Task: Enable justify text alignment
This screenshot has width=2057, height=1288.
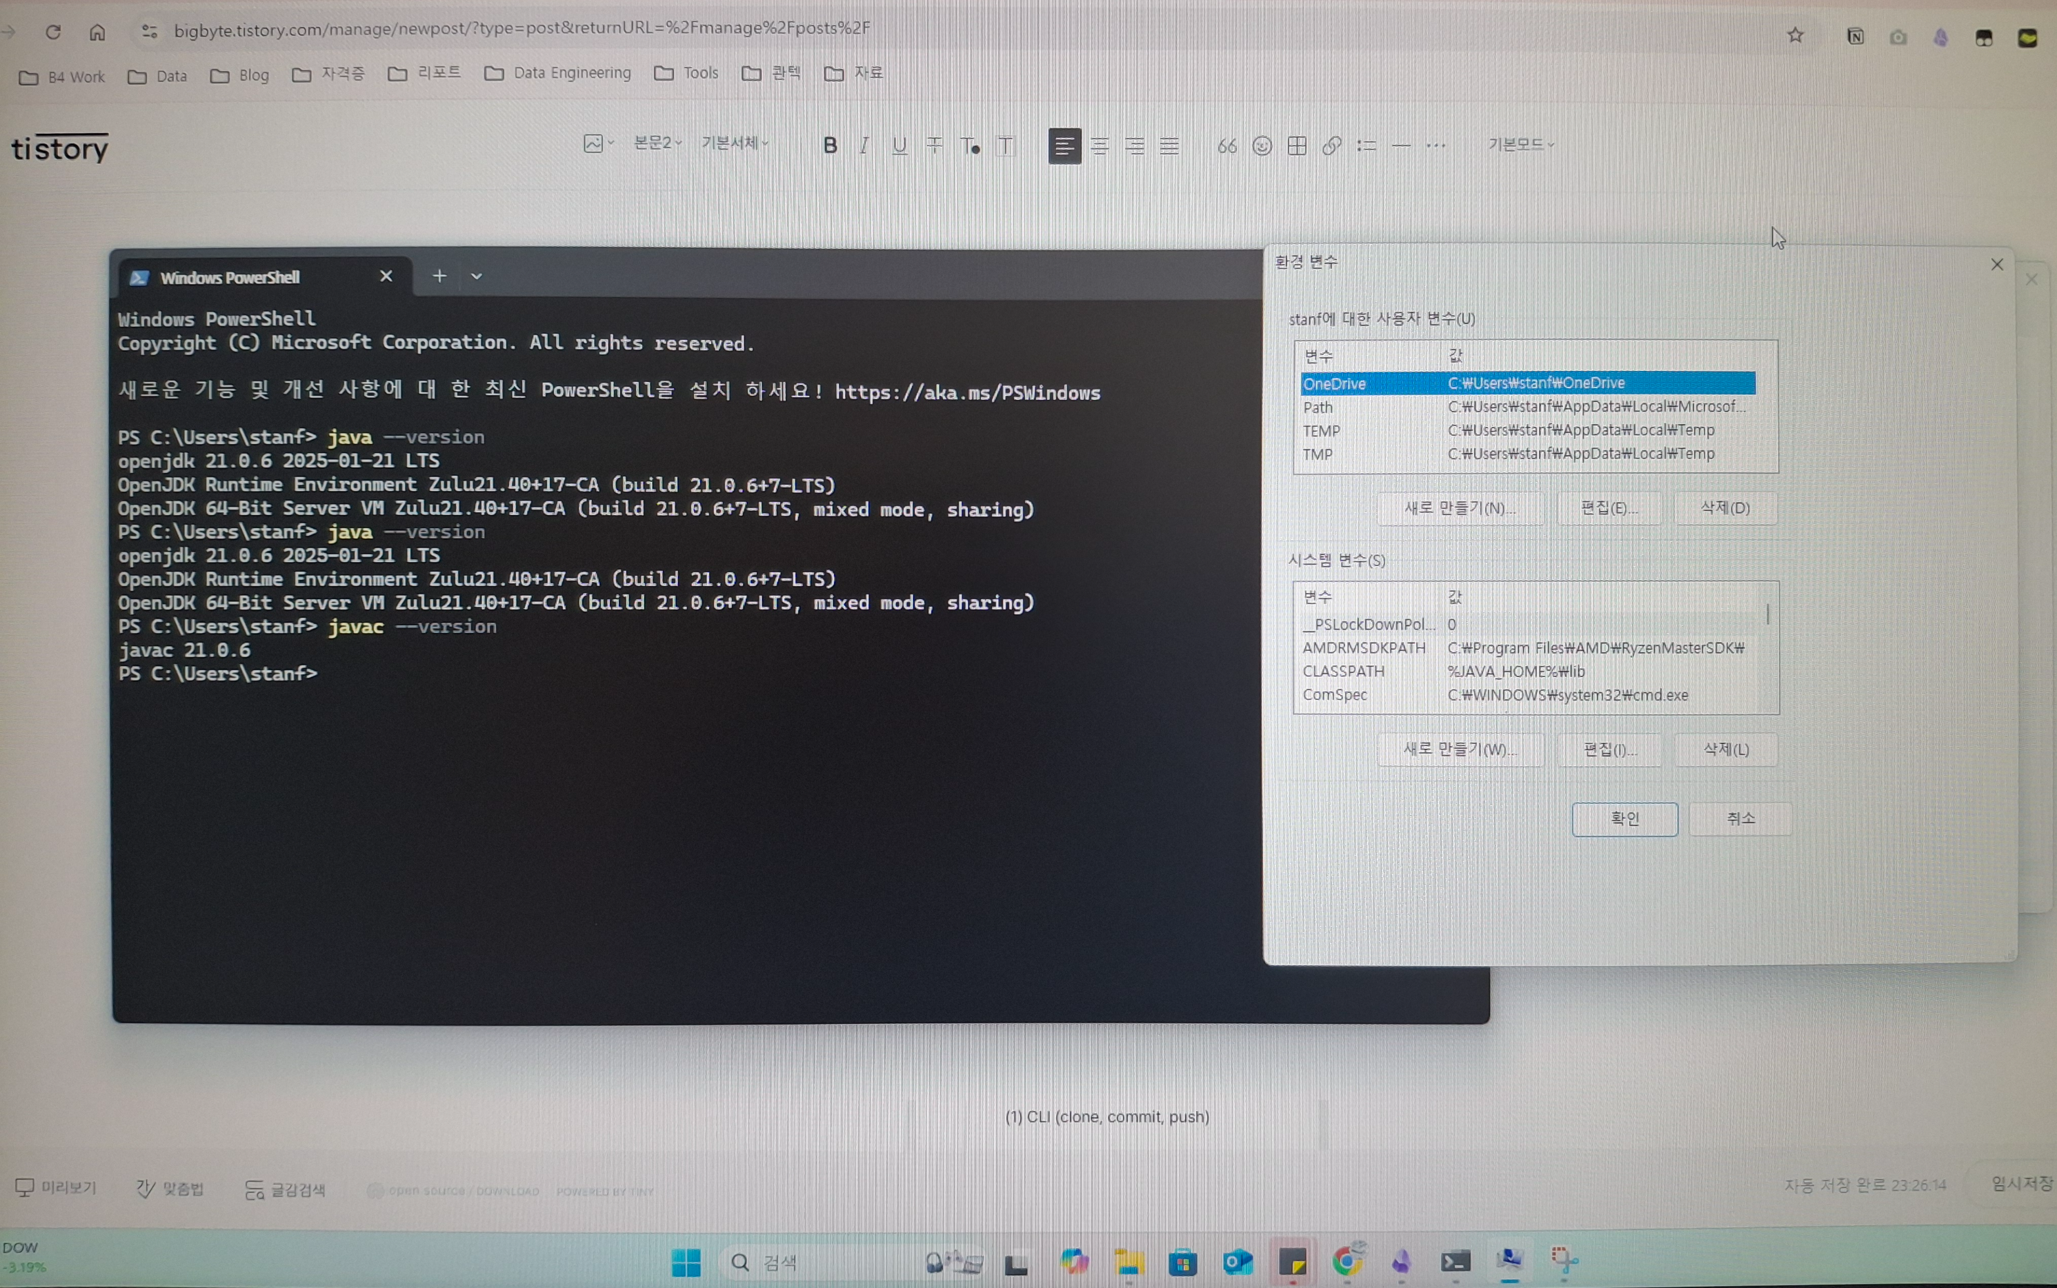Action: pos(1170,145)
